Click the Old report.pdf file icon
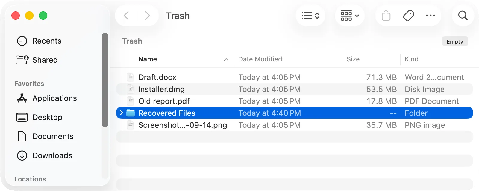The width and height of the screenshot is (479, 191). pyautogui.click(x=131, y=101)
